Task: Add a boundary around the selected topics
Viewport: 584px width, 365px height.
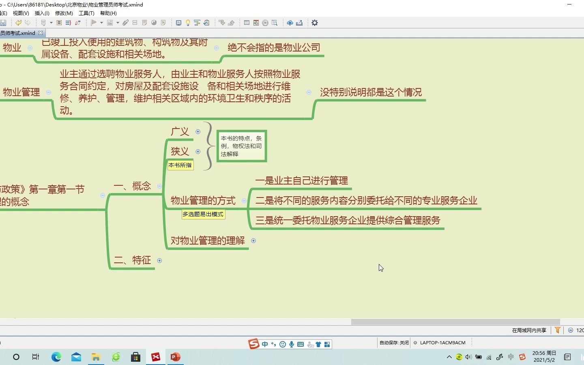Action: [x=59, y=23]
